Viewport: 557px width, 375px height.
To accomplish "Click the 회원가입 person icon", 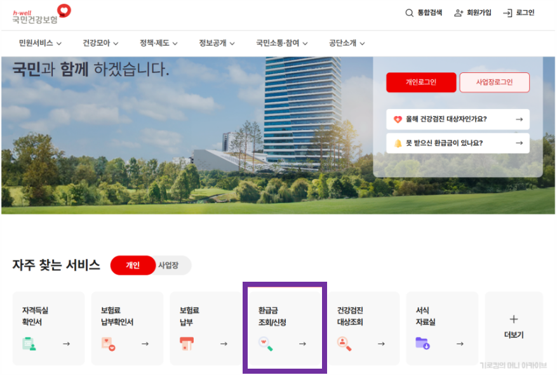I will 459,12.
